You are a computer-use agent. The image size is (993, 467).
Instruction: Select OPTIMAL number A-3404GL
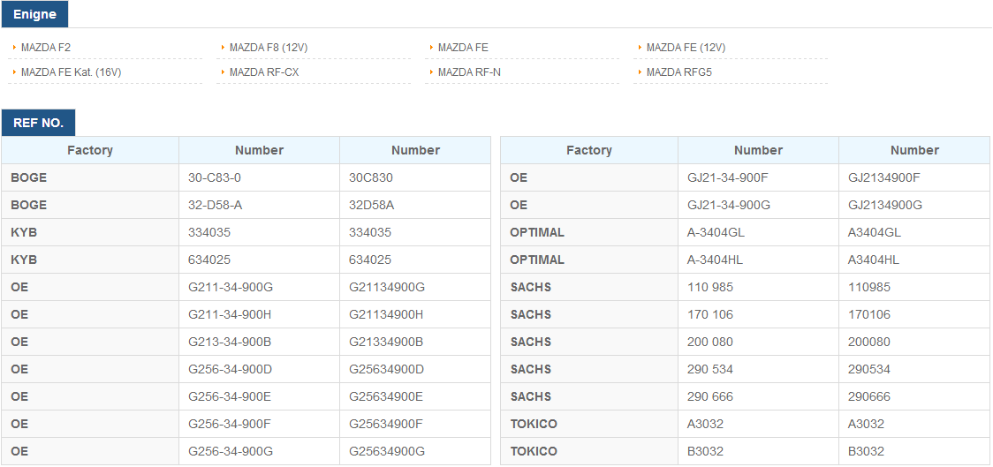tap(716, 232)
